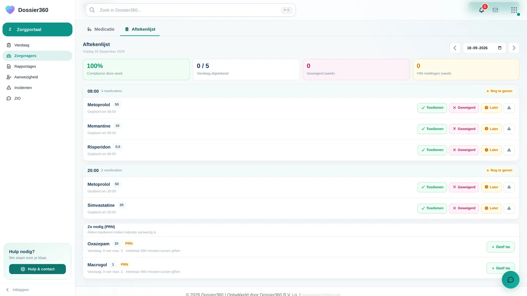The height and width of the screenshot is (296, 527).
Task: Postpone Risperidon with Later
Action: [491, 150]
